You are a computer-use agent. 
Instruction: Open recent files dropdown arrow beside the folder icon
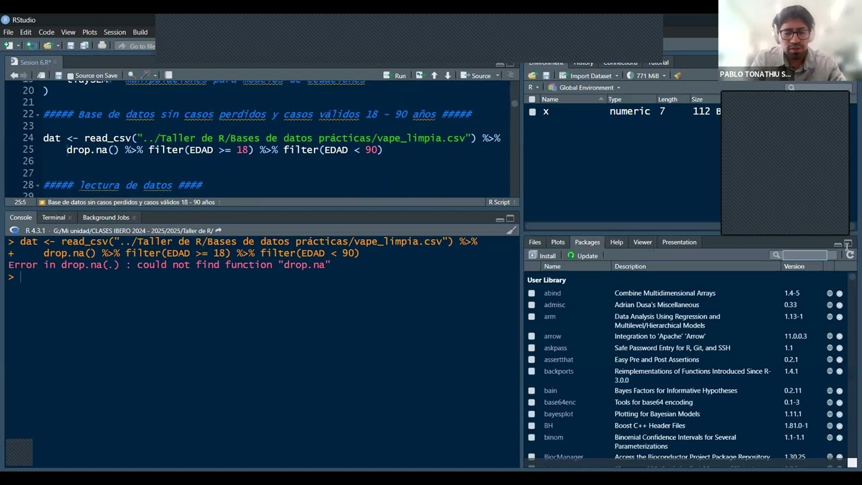[57, 46]
